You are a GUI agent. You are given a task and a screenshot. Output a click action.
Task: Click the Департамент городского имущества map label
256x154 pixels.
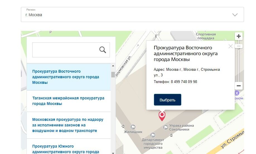[153, 144]
